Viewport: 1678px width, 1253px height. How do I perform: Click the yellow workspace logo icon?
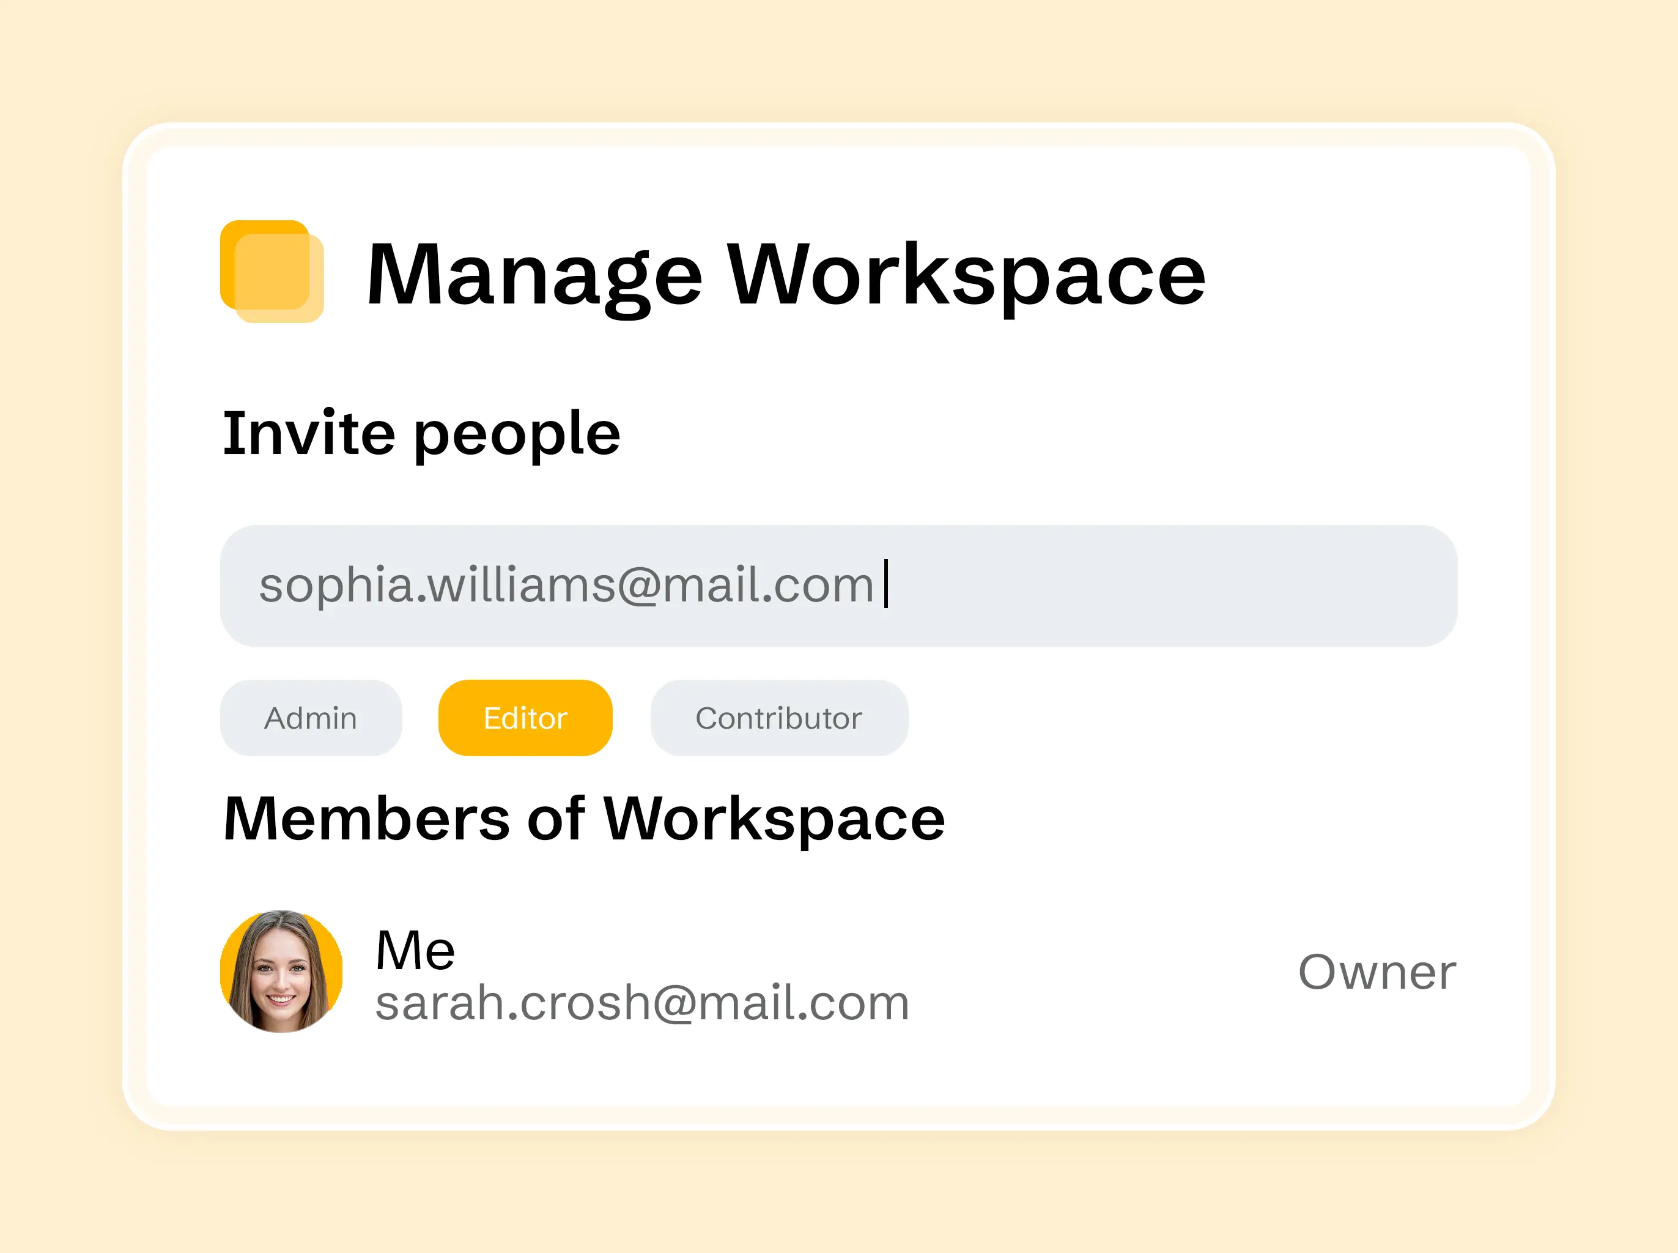272,271
